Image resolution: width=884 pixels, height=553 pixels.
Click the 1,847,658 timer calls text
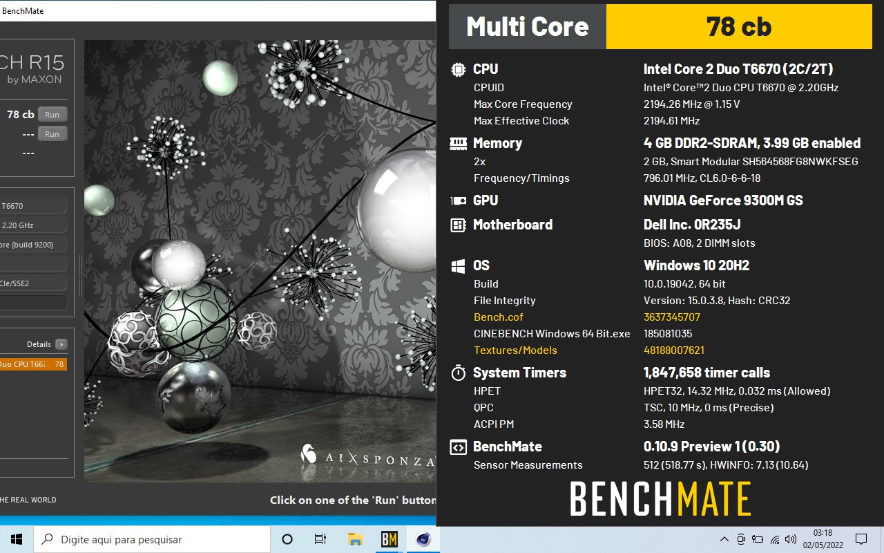pyautogui.click(x=707, y=373)
